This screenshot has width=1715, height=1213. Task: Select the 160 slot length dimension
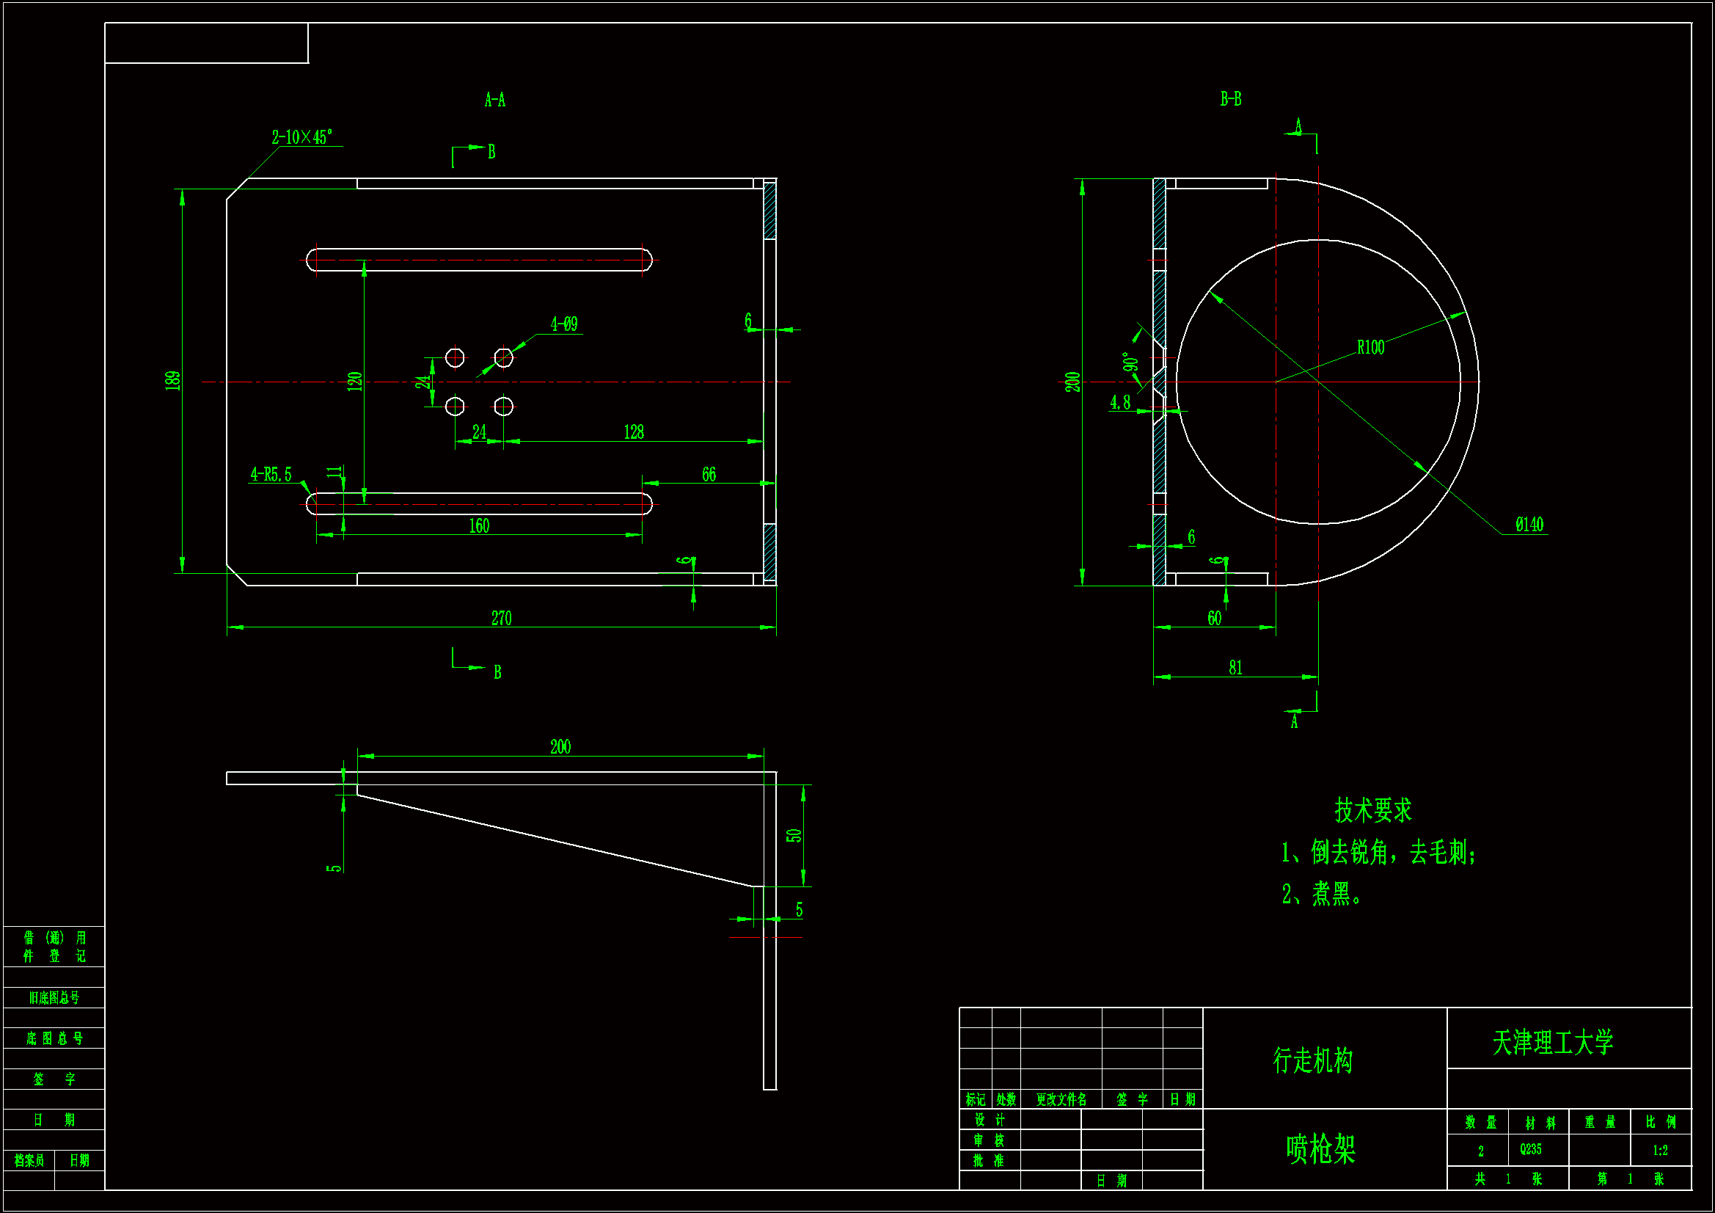coord(479,525)
